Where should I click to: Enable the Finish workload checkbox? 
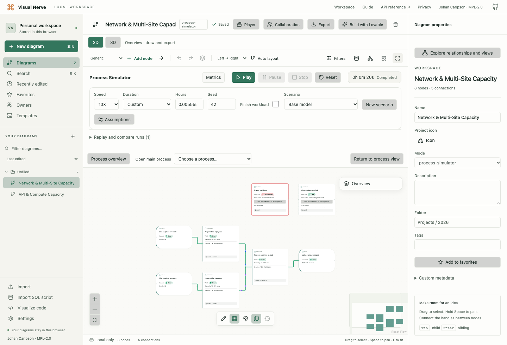point(276,104)
